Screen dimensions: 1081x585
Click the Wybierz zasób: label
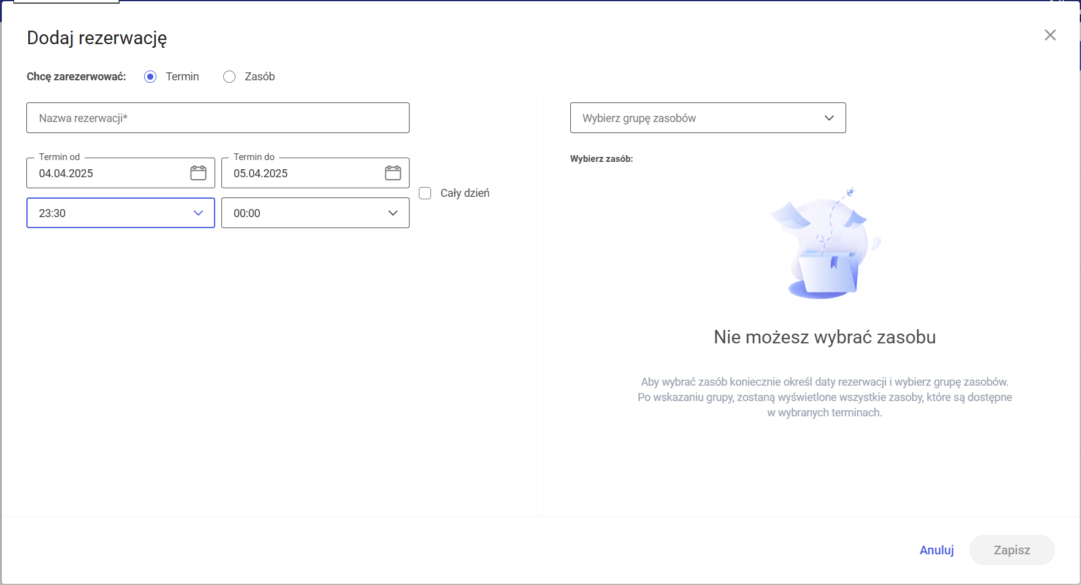[602, 159]
